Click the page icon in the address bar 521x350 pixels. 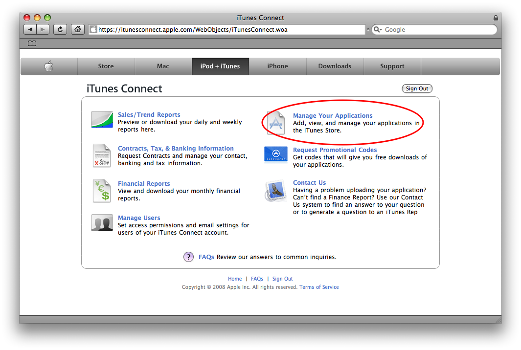(94, 29)
